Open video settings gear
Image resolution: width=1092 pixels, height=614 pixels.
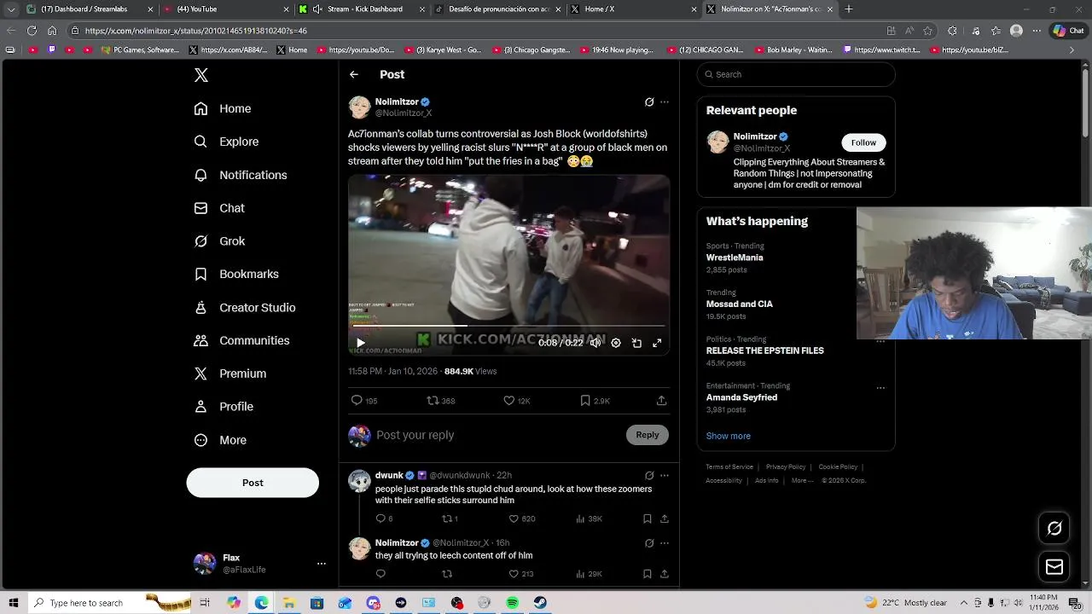tap(616, 343)
